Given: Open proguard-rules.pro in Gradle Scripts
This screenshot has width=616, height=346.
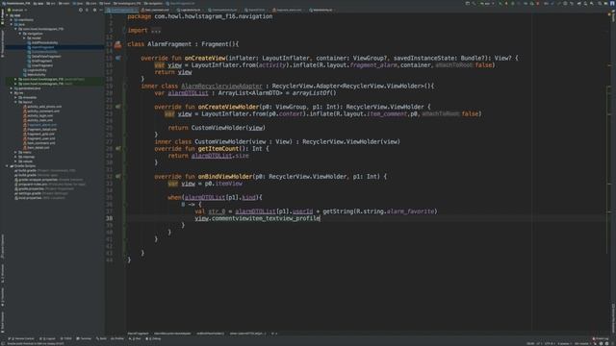Looking at the screenshot, I should tap(51, 185).
